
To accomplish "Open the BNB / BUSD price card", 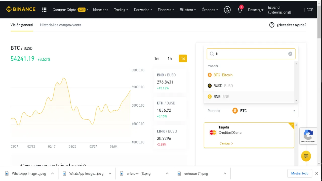I will click(170, 81).
